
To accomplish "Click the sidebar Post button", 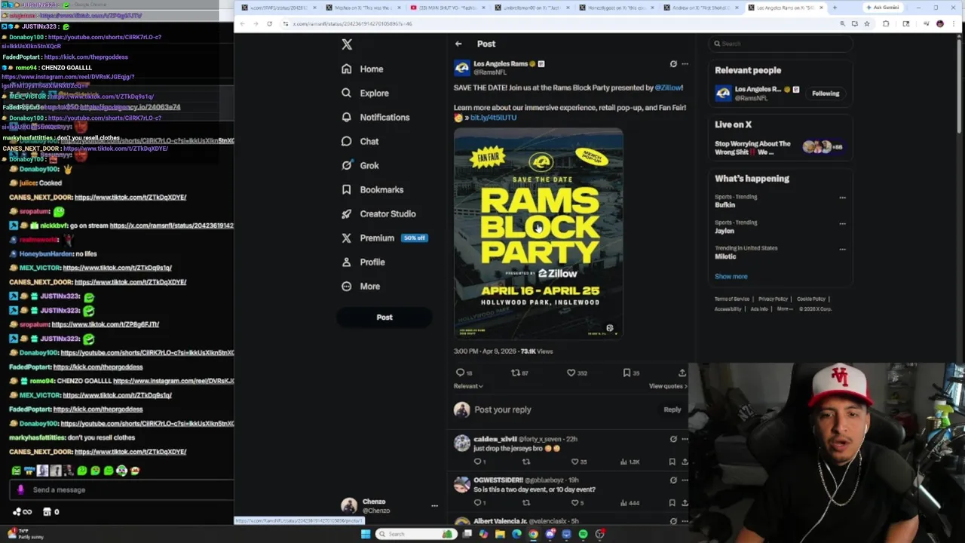I will (384, 318).
